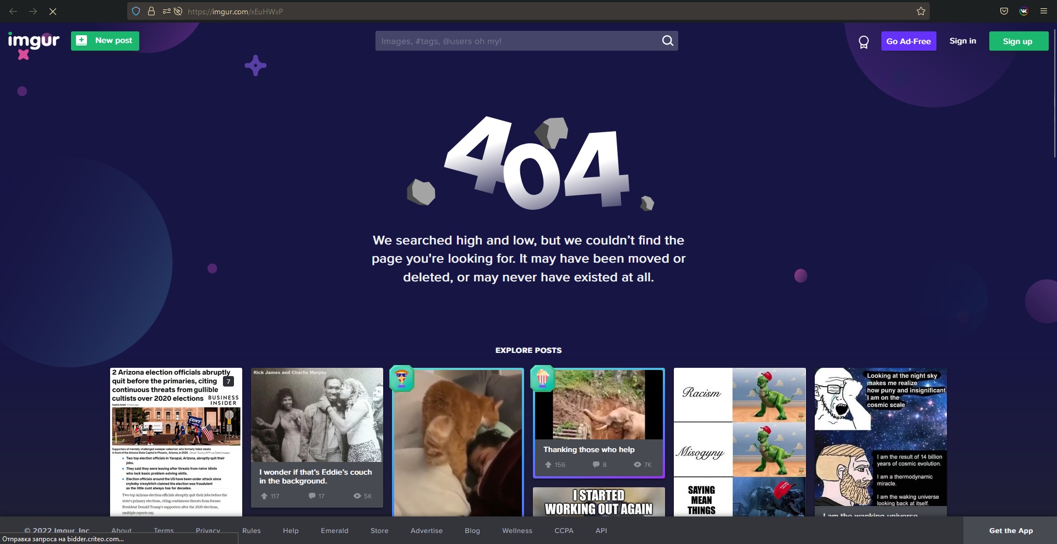Type in the imgur search field
The image size is (1057, 544).
517,41
